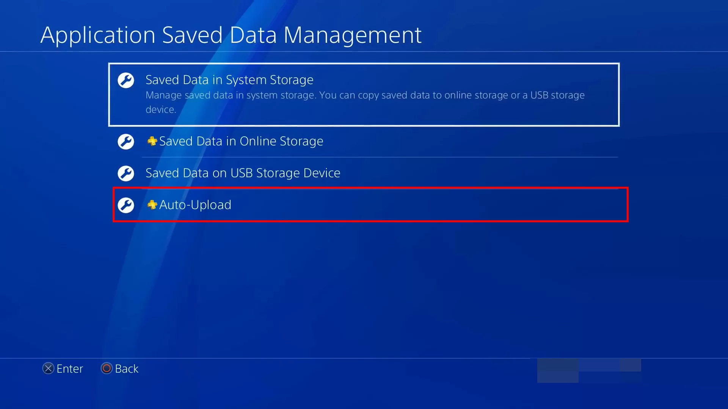
Task: Click the Back label in the footer
Action: 127,369
